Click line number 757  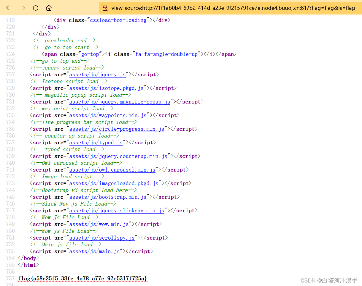tap(10, 279)
